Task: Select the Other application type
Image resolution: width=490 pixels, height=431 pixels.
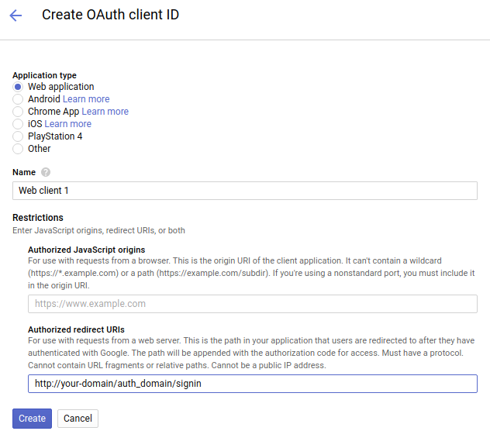Action: [18, 149]
